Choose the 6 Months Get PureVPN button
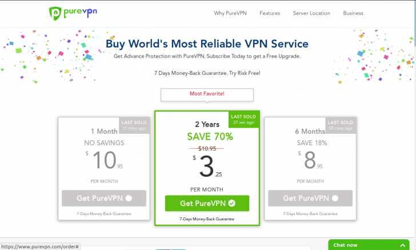Image resolution: width=416 pixels, height=250 pixels. pos(310,198)
